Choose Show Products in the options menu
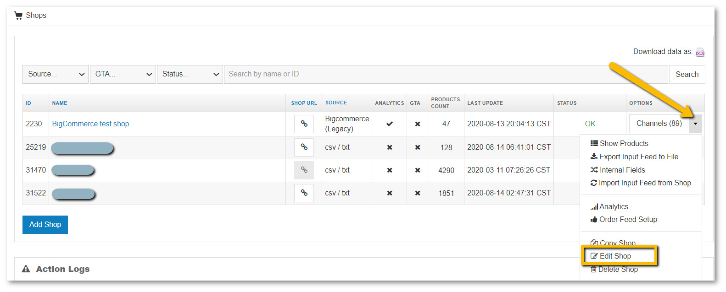Image resolution: width=726 pixels, height=292 pixels. coord(623,143)
